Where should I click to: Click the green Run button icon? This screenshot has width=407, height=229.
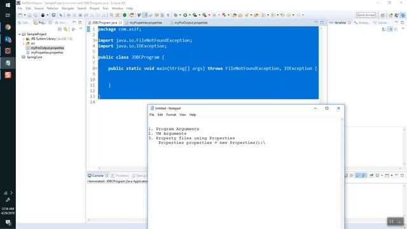(x=185, y=15)
